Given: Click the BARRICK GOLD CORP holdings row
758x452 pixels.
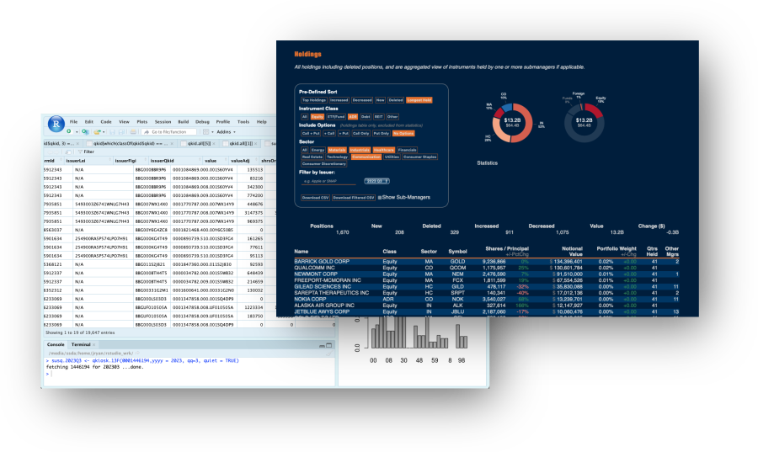Looking at the screenshot, I should pos(487,261).
